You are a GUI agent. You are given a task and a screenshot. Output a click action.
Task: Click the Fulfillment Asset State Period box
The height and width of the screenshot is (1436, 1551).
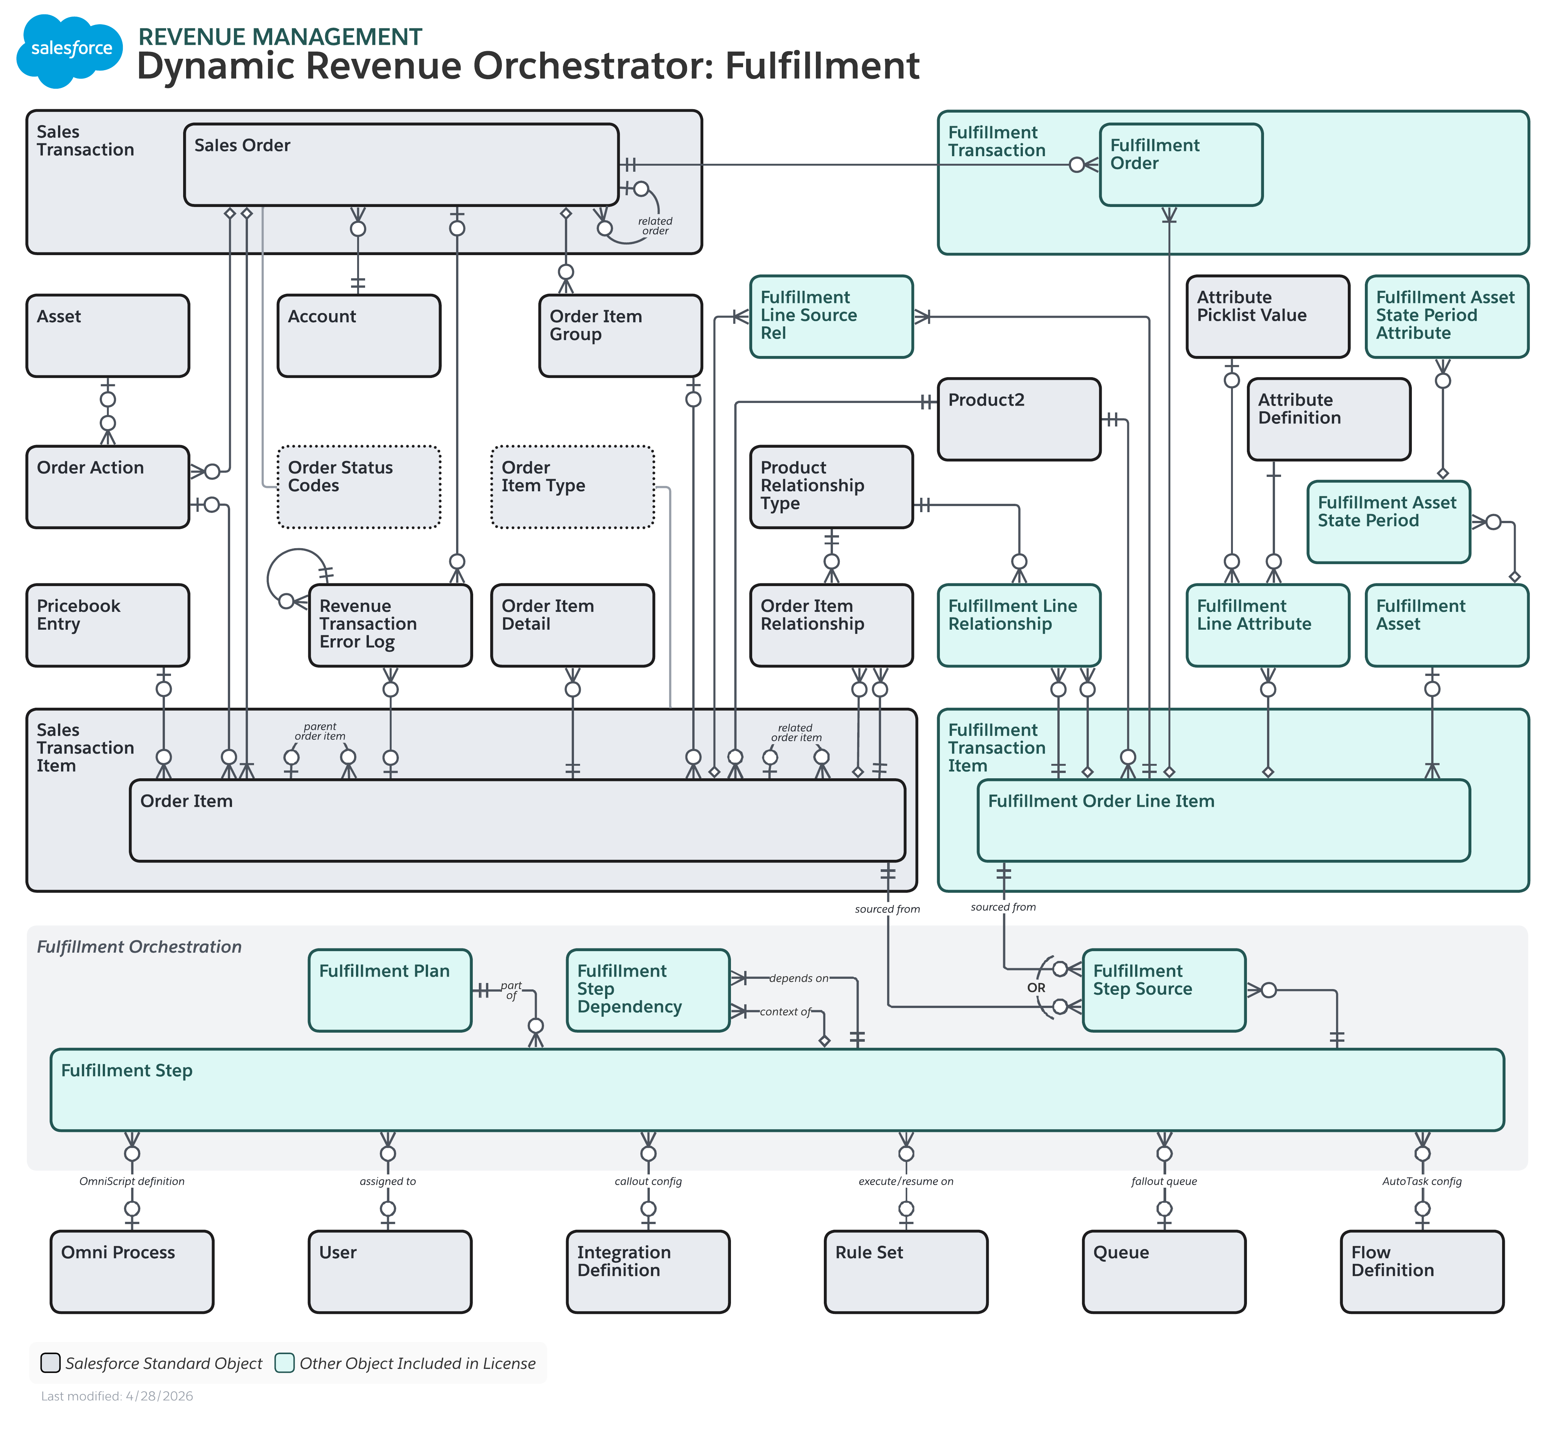point(1389,521)
